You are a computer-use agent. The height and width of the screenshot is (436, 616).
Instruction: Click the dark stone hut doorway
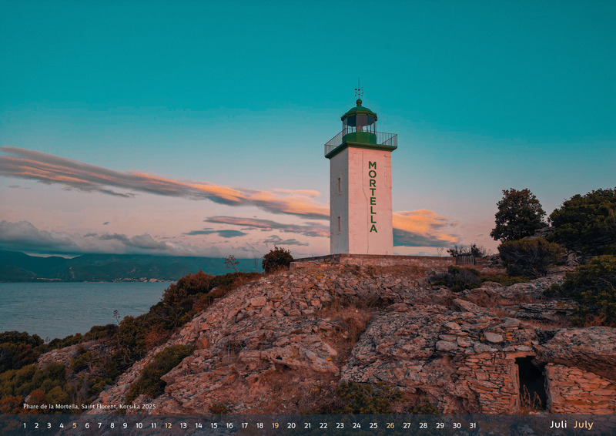(x=531, y=382)
